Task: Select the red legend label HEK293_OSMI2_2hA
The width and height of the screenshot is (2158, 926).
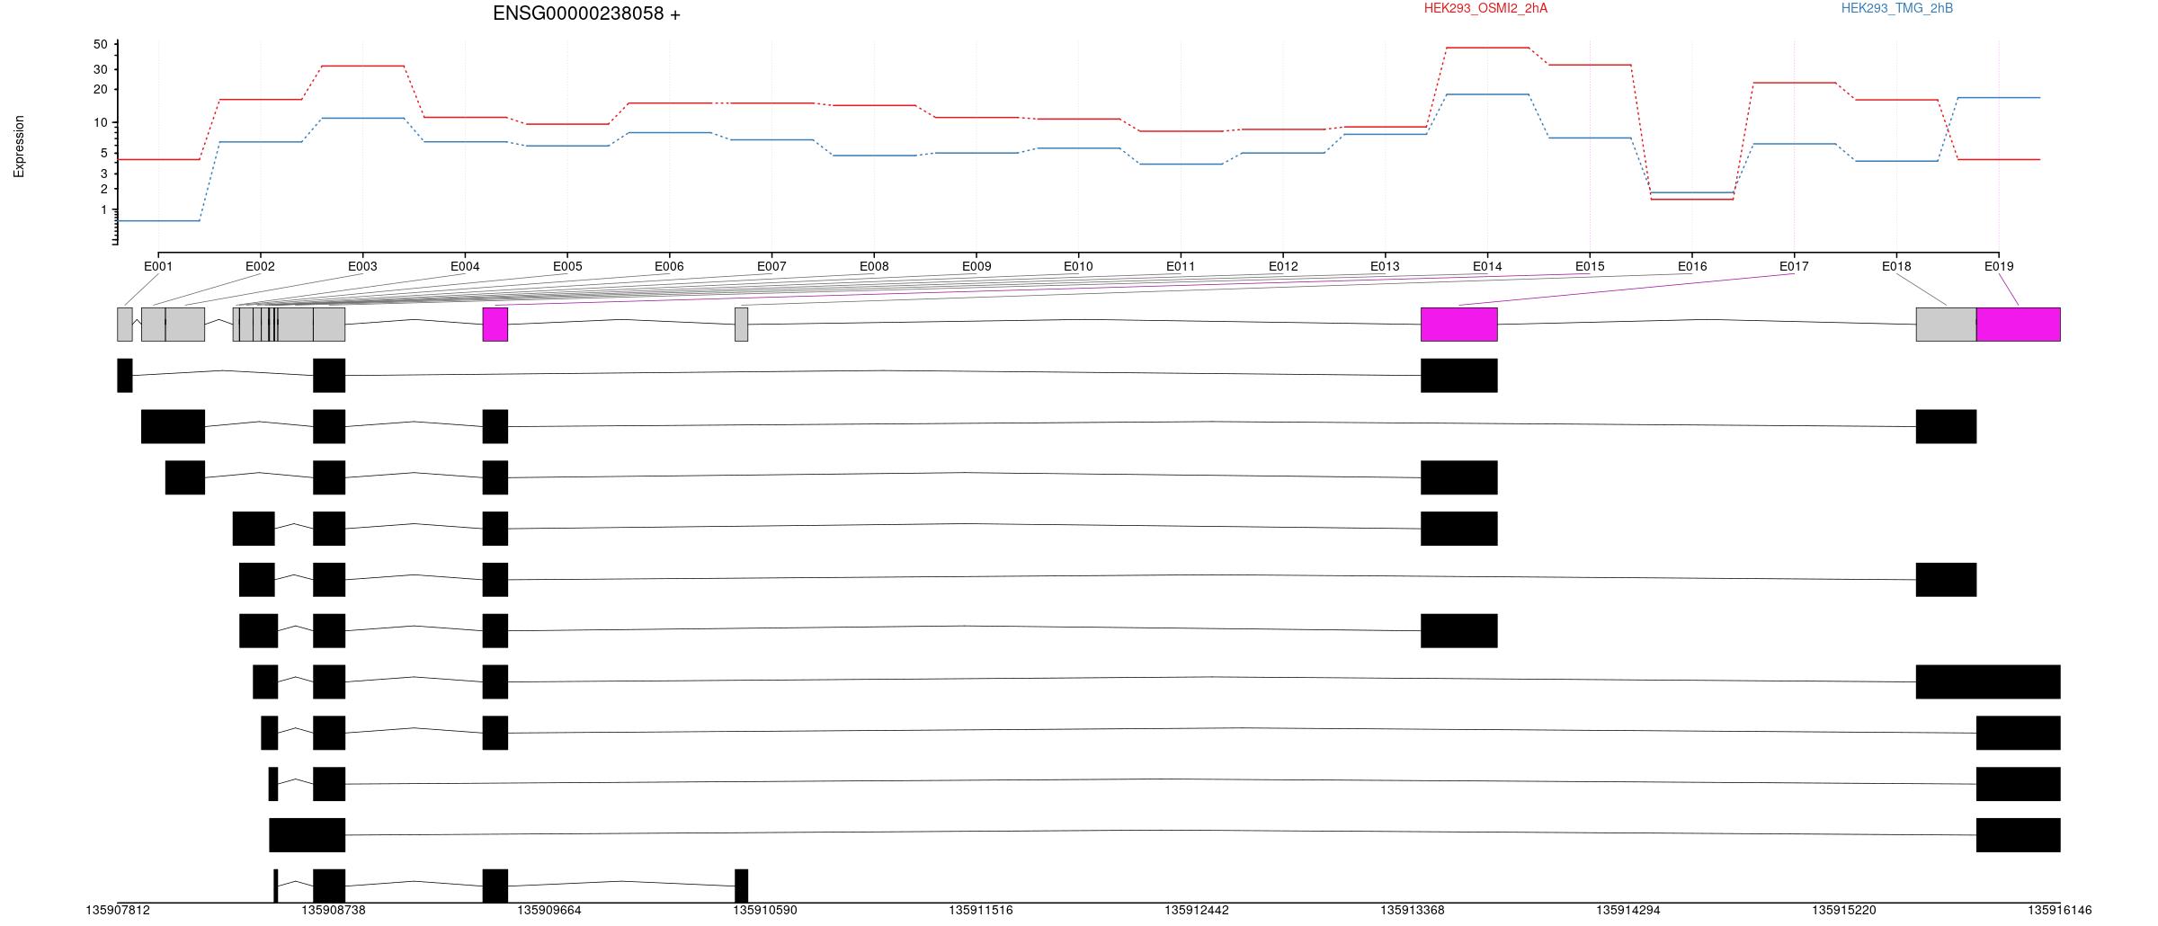Action: click(1485, 8)
